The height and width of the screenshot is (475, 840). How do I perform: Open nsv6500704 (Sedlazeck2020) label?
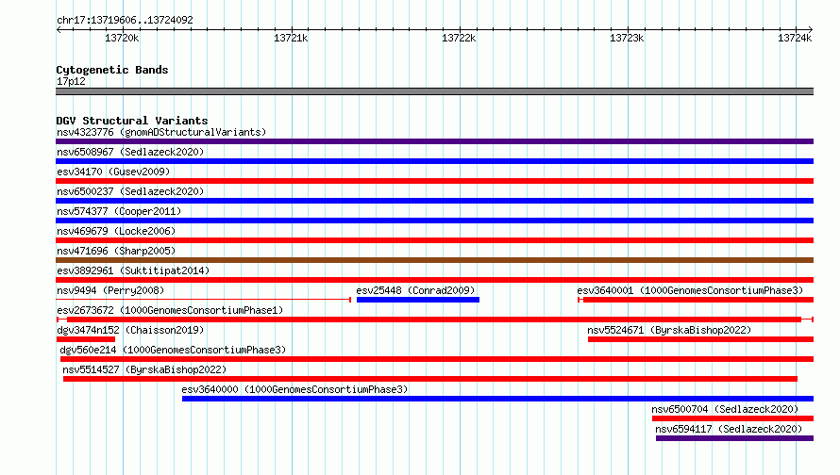pyautogui.click(x=725, y=409)
